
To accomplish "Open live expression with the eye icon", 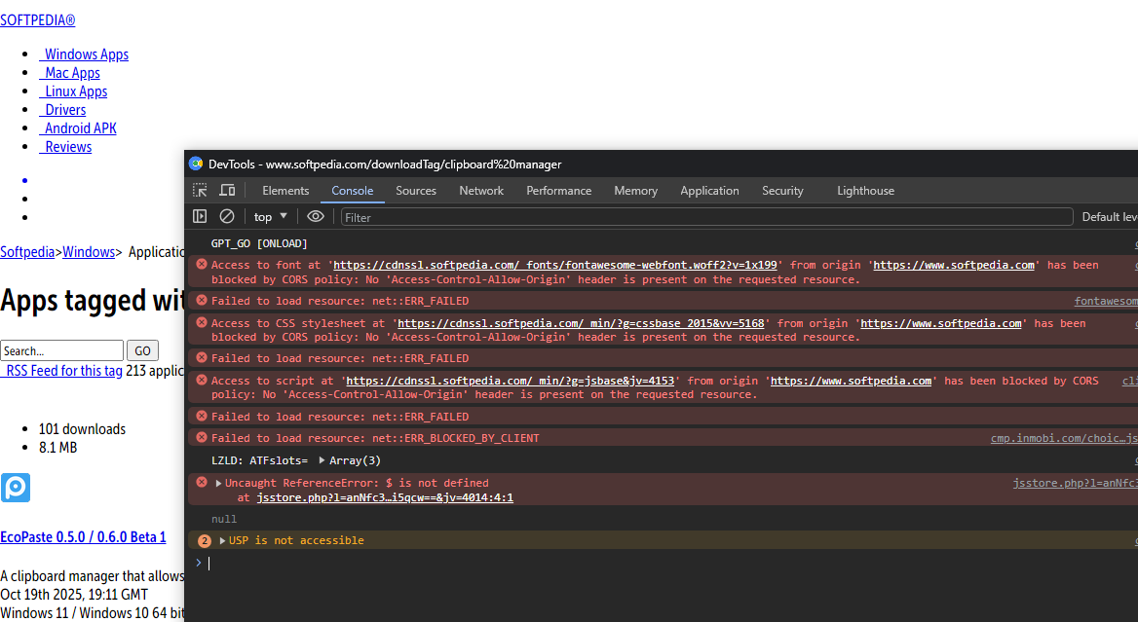I will coord(316,216).
